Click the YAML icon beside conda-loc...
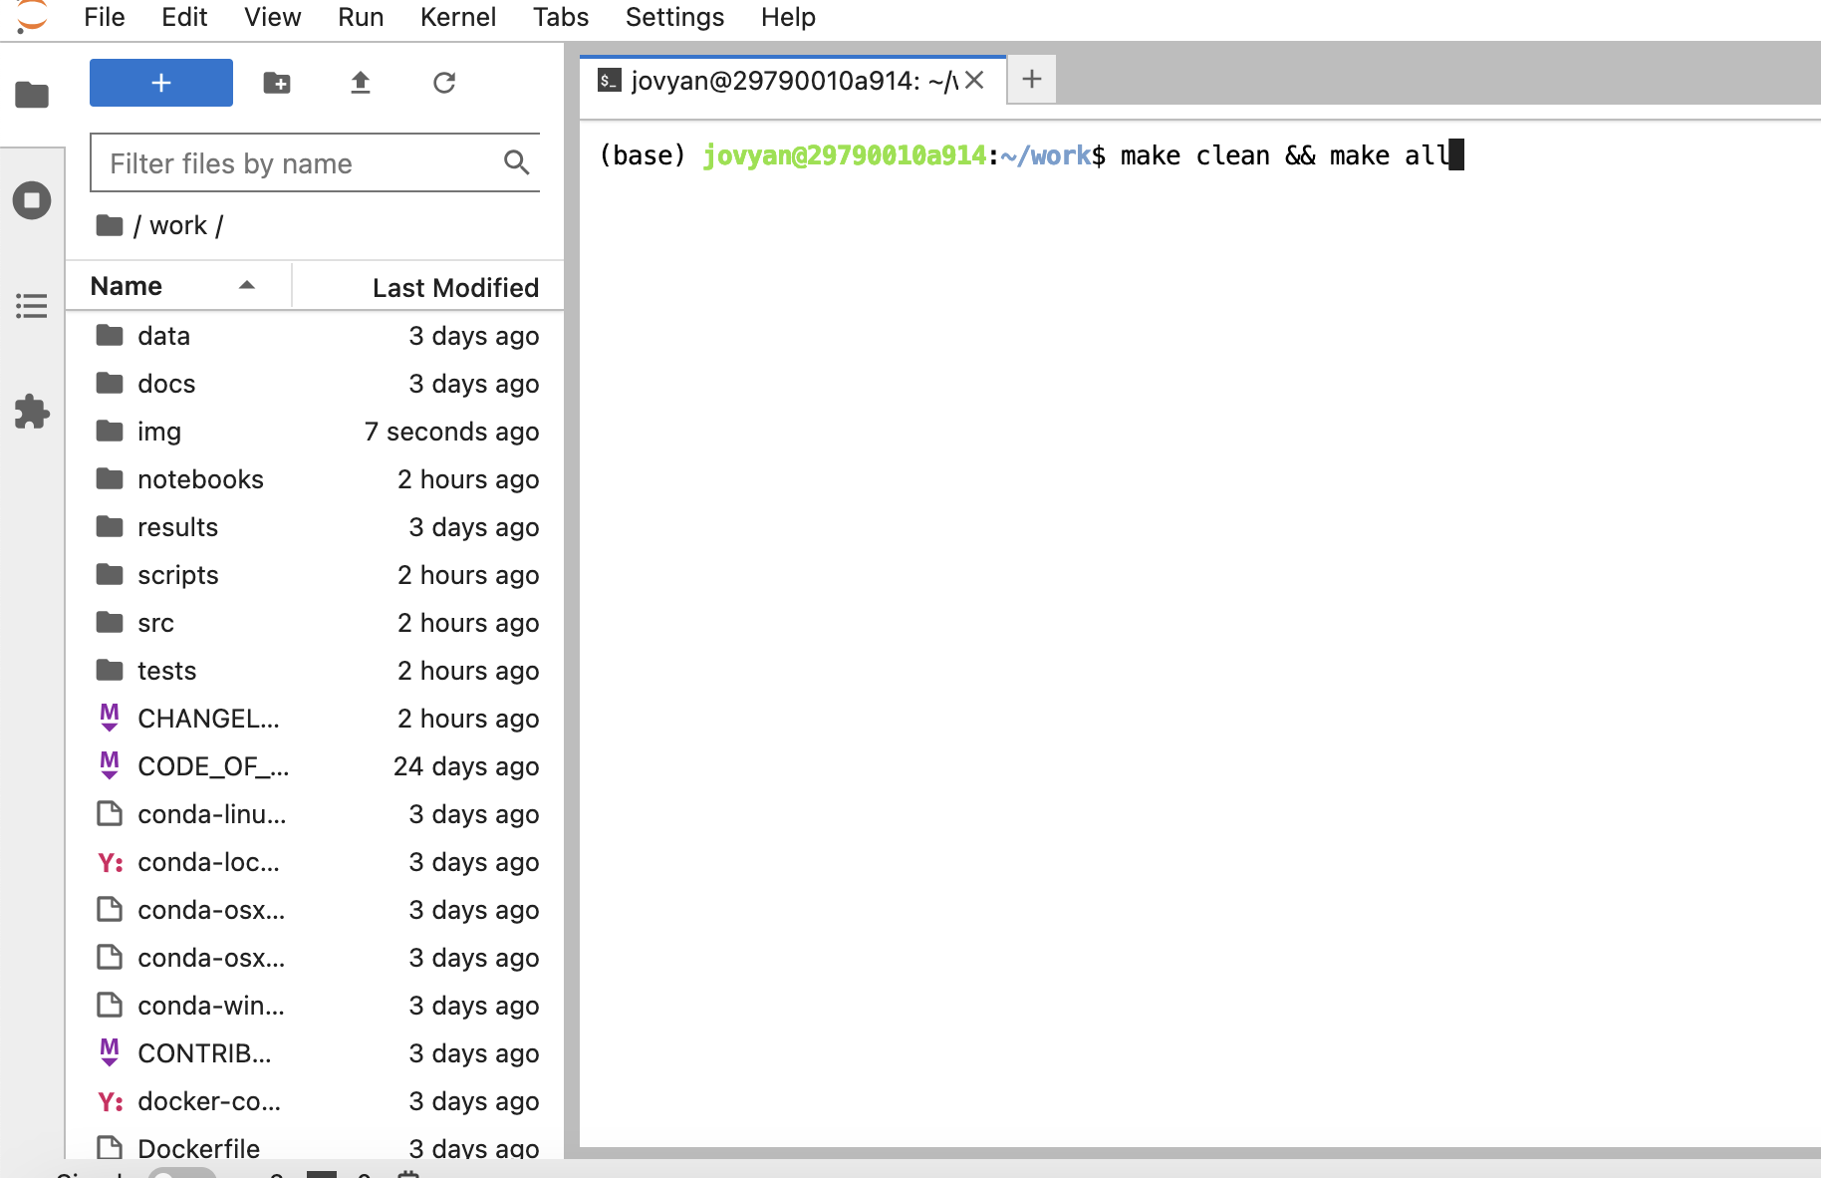Viewport: 1821px width, 1178px height. click(x=111, y=862)
